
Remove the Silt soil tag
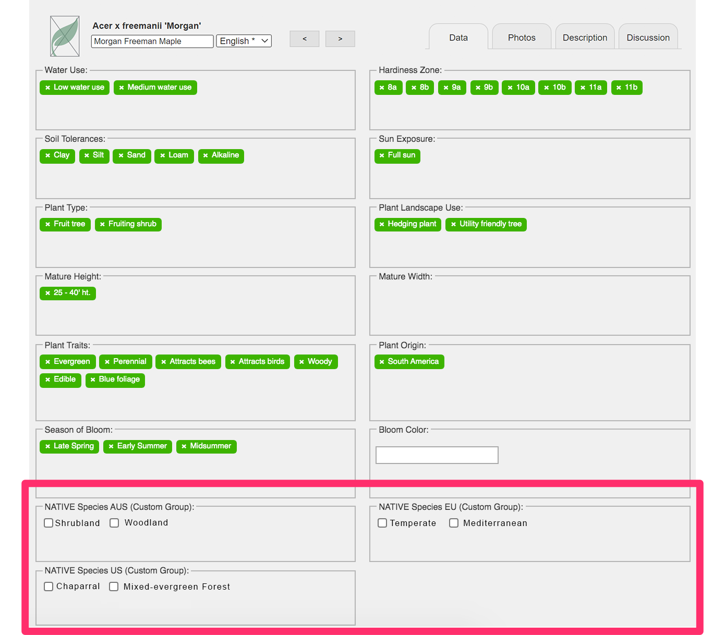click(87, 155)
